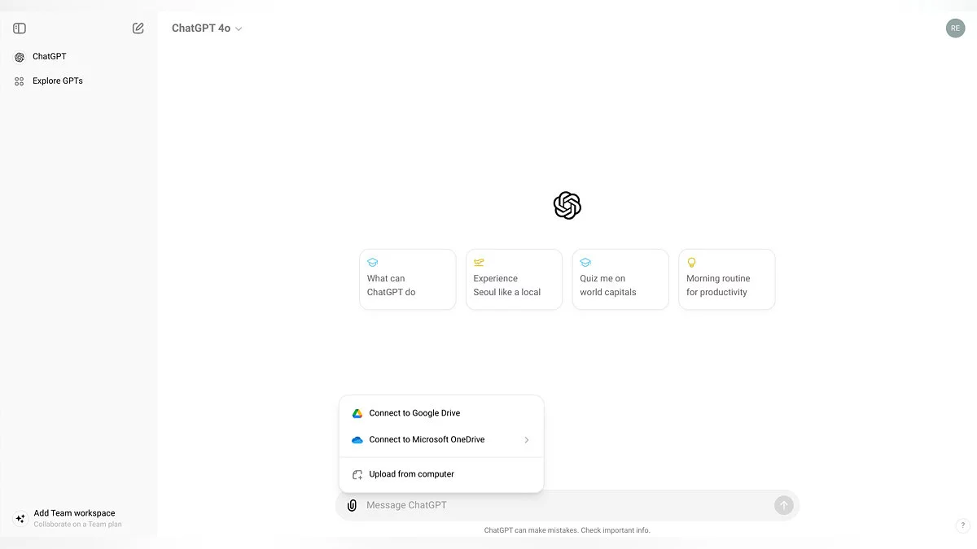Viewport: 977px width, 549px height.
Task: Expand the Microsoft OneDrive submenu chevron
Action: tap(527, 440)
